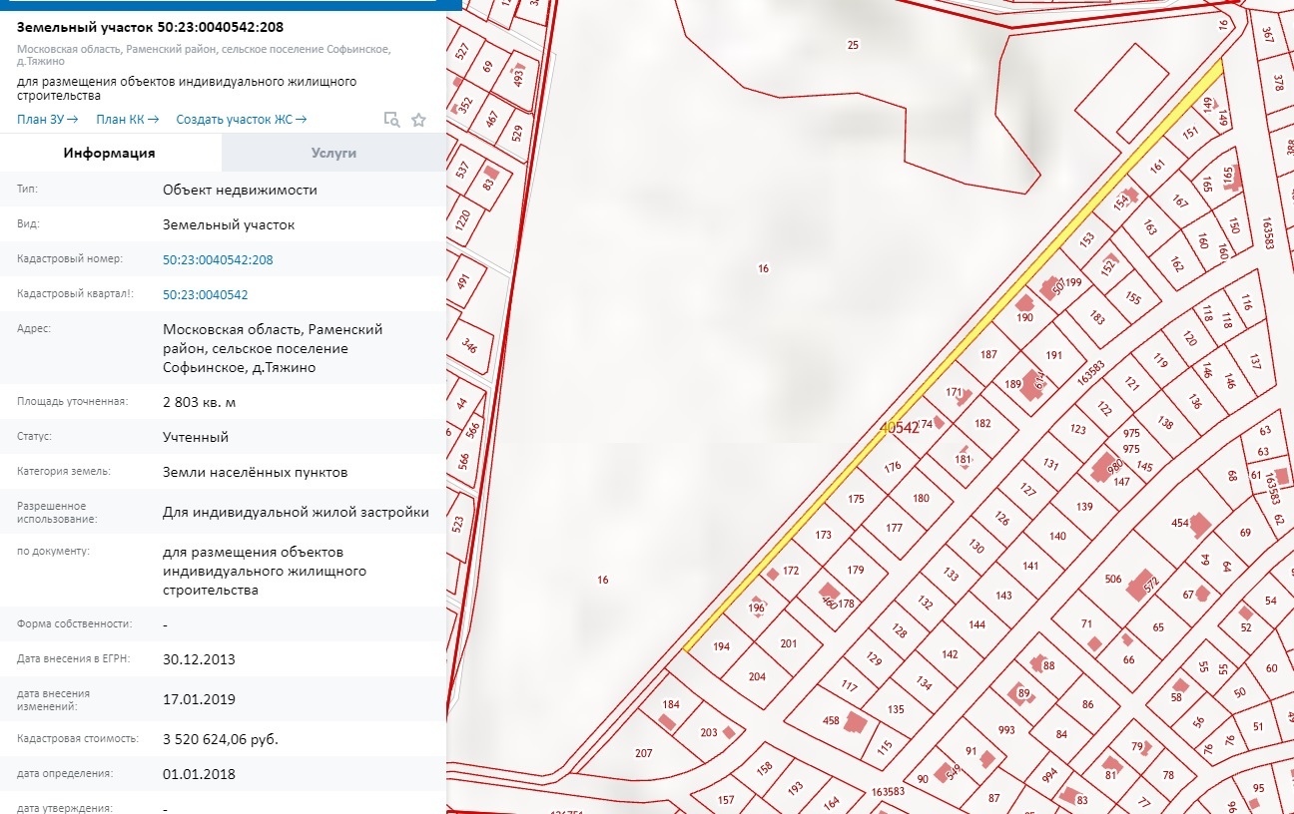Select parcel 143 on the map
This screenshot has height=814, width=1294.
(x=1003, y=596)
